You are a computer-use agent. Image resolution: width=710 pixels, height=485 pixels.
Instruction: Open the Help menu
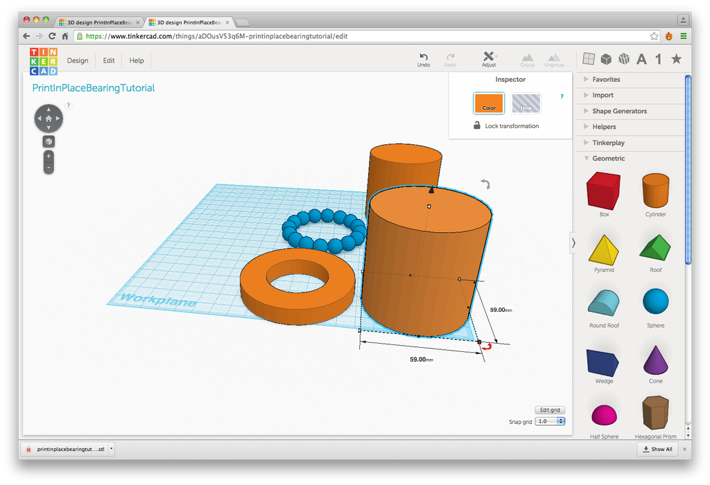coord(137,61)
